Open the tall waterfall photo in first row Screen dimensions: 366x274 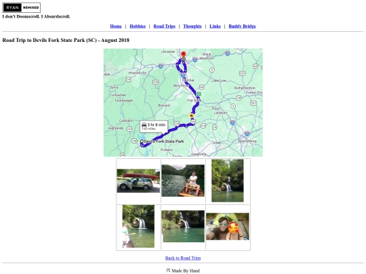pos(228,181)
